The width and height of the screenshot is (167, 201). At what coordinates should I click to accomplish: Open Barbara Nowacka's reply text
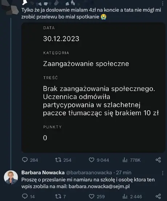88,183
